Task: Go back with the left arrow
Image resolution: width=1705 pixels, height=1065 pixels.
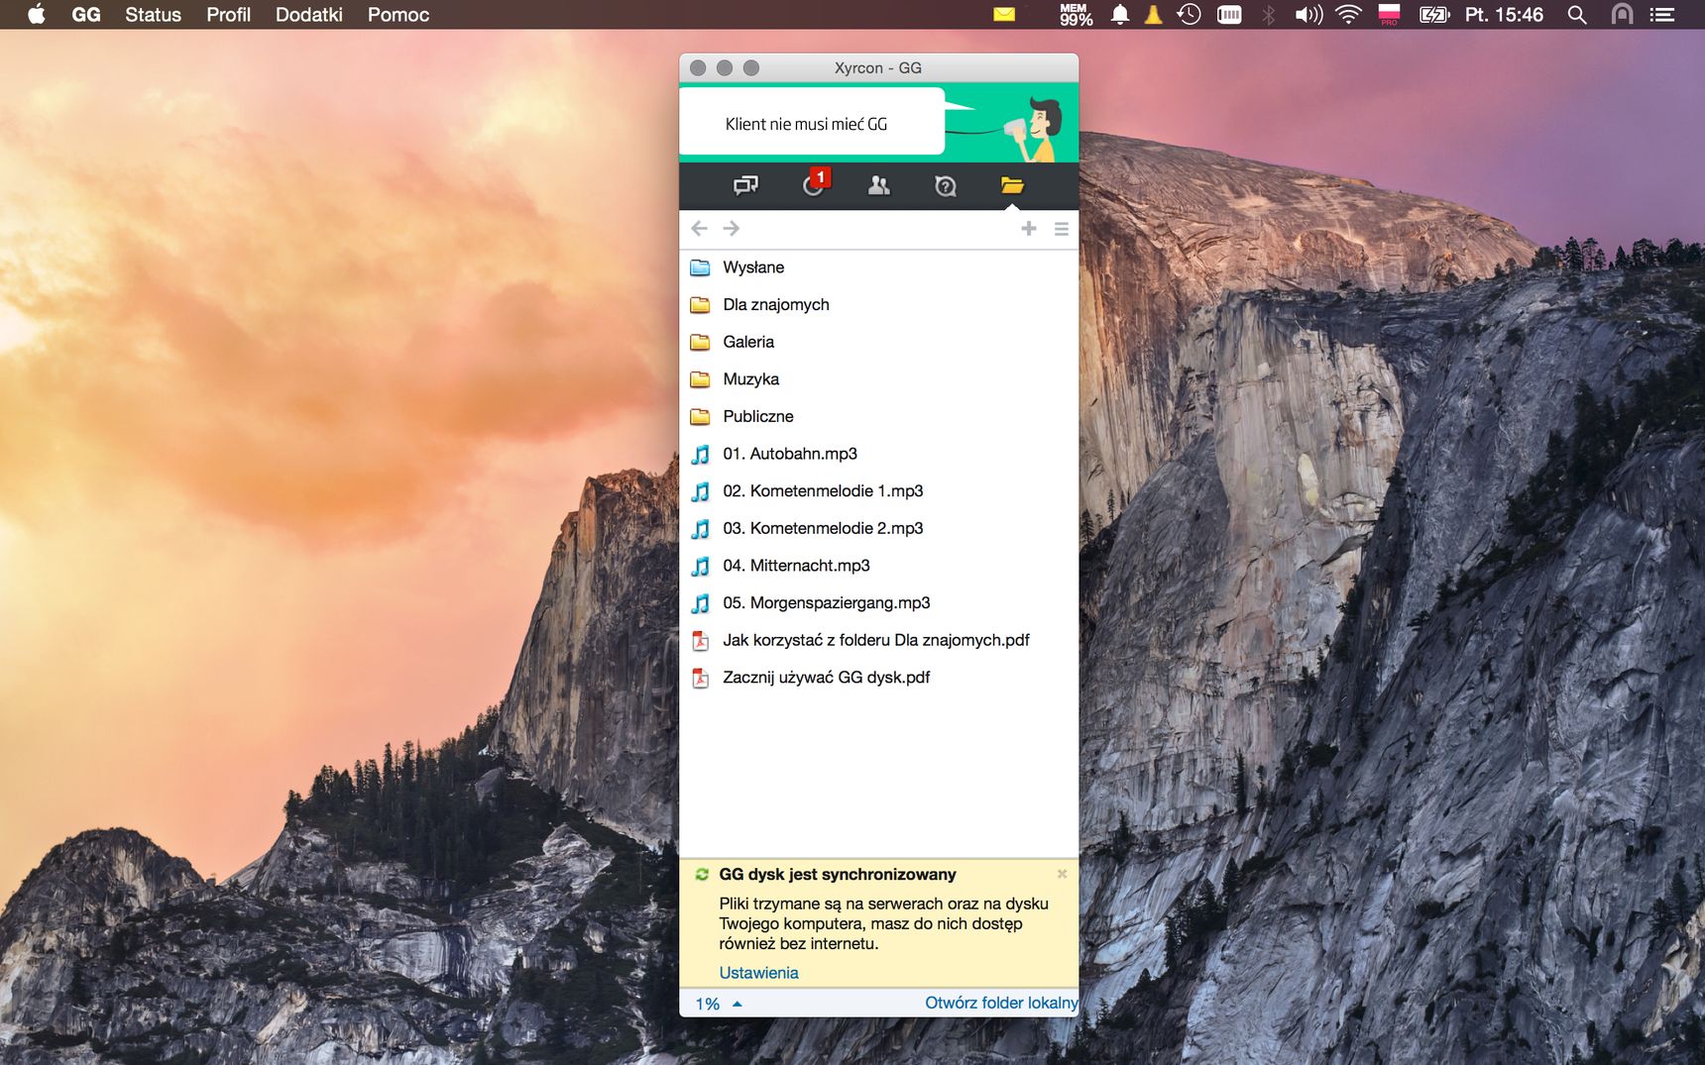Action: click(x=699, y=229)
